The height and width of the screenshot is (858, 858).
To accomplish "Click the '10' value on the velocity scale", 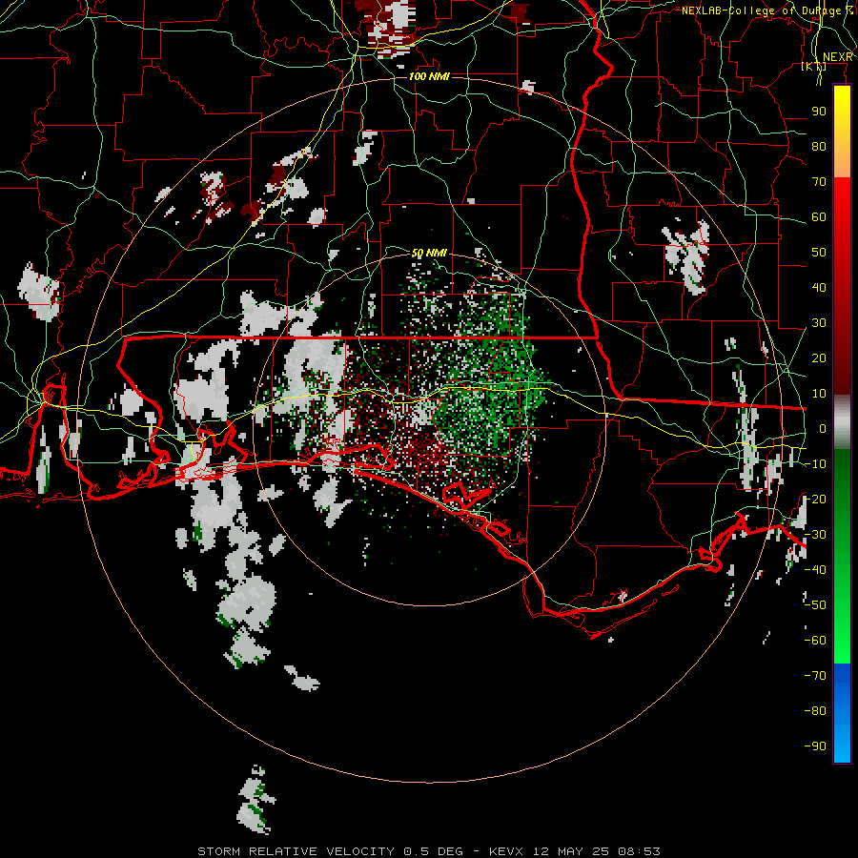I will click(819, 394).
